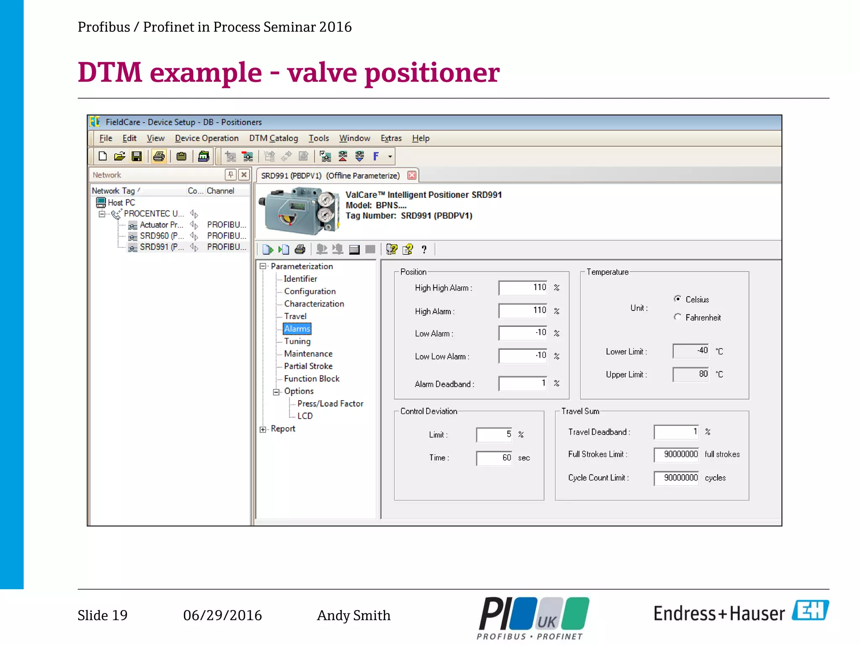Select the SRD991 (PBDPV1) Offline Parameterize tab
860x645 pixels.
point(330,176)
